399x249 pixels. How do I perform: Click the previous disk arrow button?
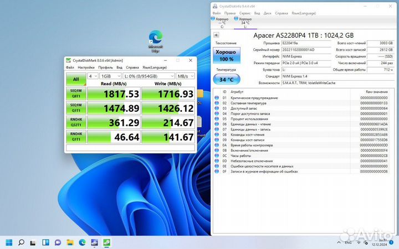[x=216, y=35]
